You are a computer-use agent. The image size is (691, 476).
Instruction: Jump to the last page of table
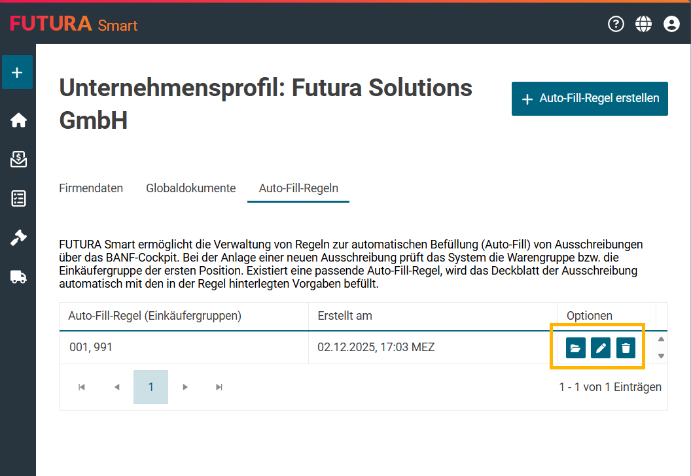[219, 387]
